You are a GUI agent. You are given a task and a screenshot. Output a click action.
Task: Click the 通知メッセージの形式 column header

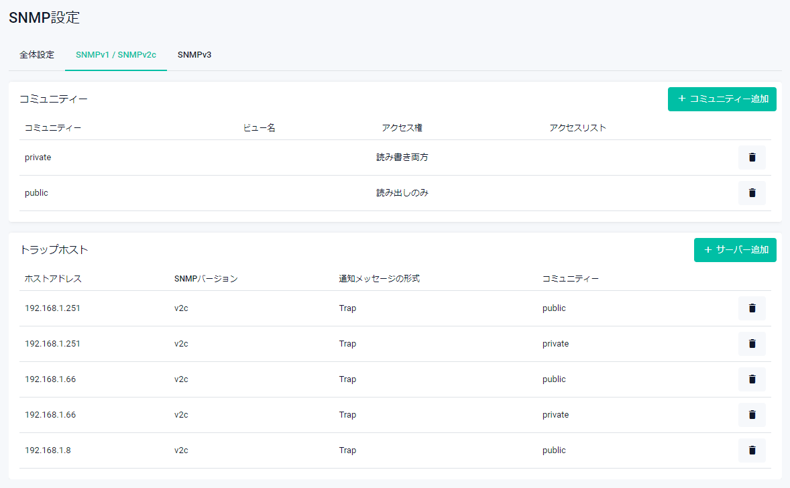click(379, 279)
